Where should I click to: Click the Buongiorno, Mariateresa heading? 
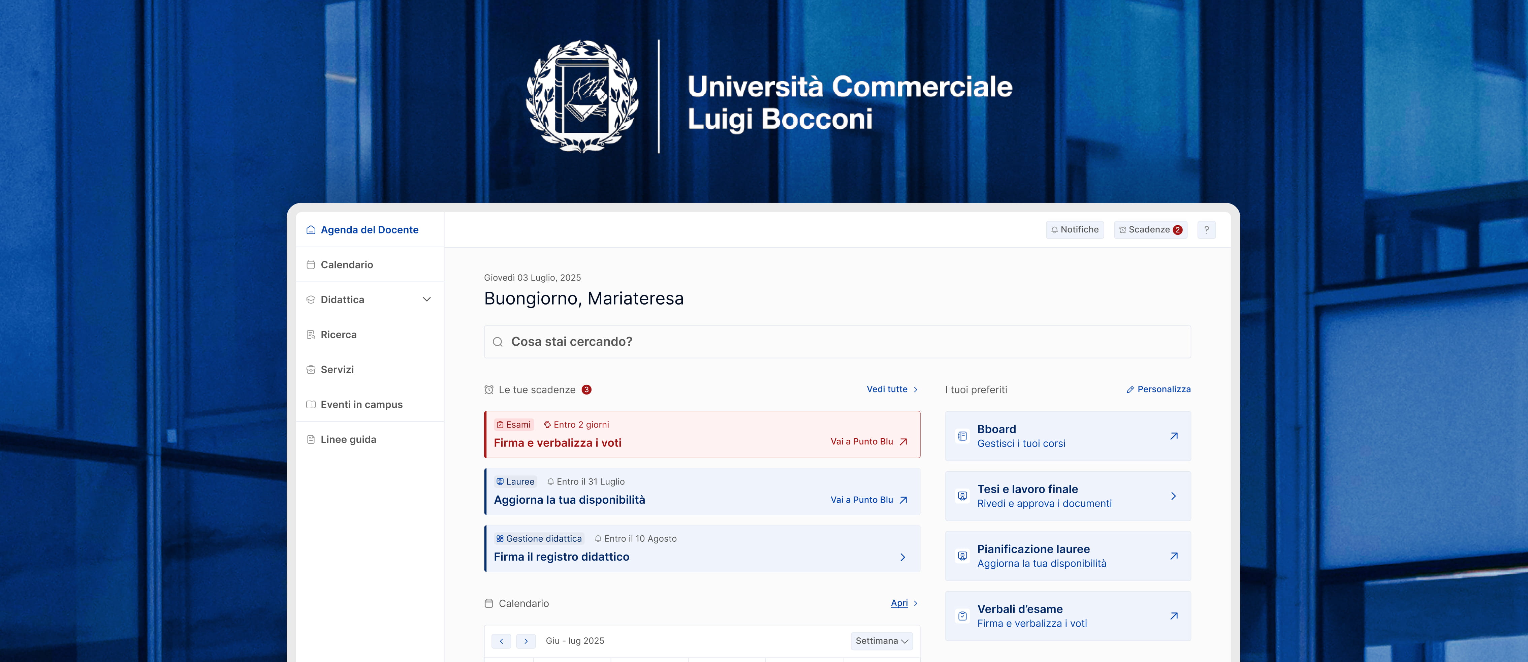click(584, 298)
